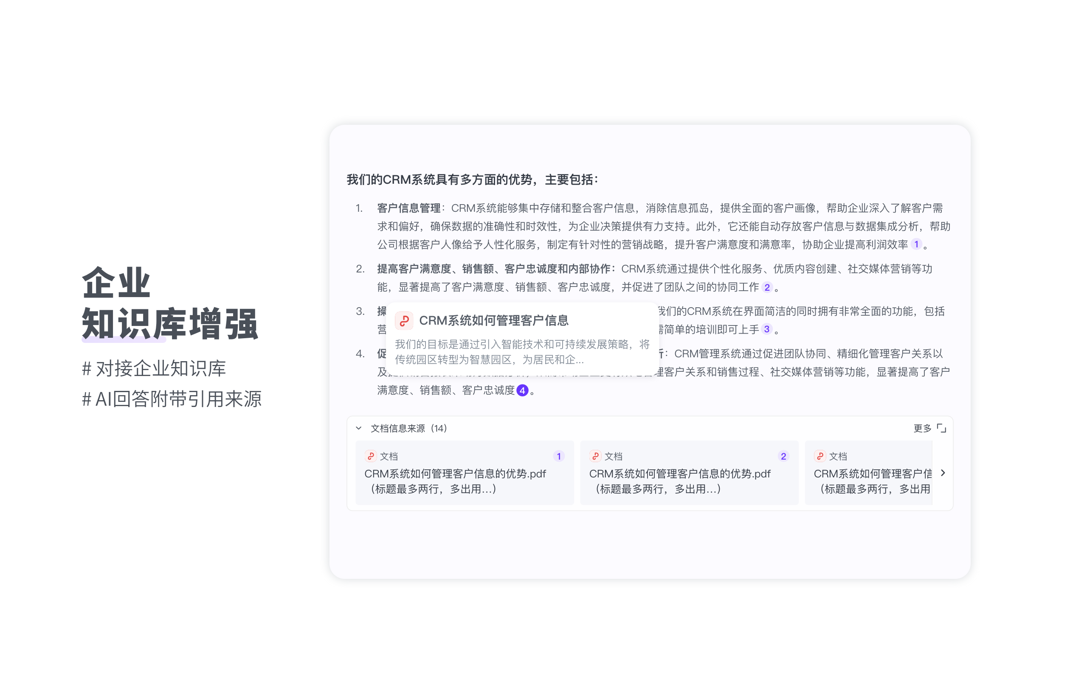Screen dimensions: 1087x679
Task: Click the tagline # AI回答附带引用来源
Action: tap(172, 399)
